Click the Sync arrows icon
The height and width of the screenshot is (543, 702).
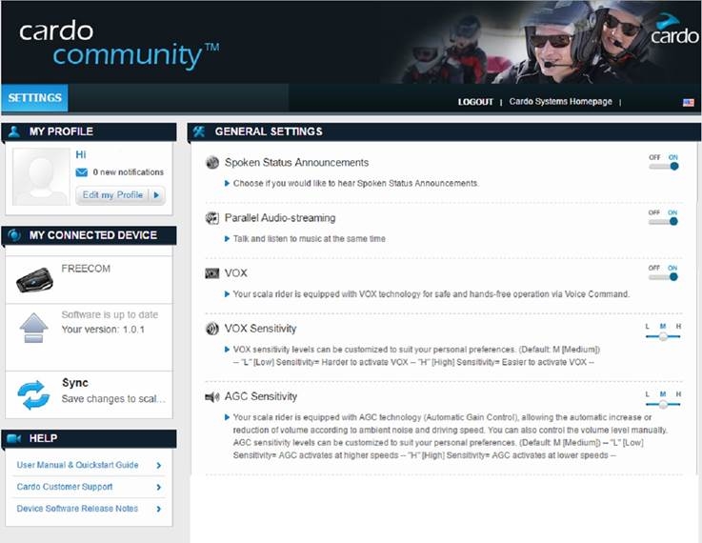(x=33, y=392)
